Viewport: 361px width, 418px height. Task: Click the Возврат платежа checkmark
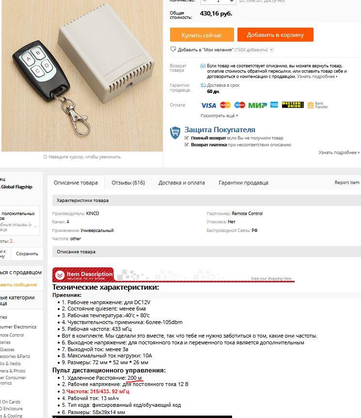(x=187, y=144)
